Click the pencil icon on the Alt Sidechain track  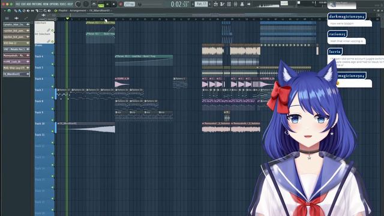tap(49, 41)
